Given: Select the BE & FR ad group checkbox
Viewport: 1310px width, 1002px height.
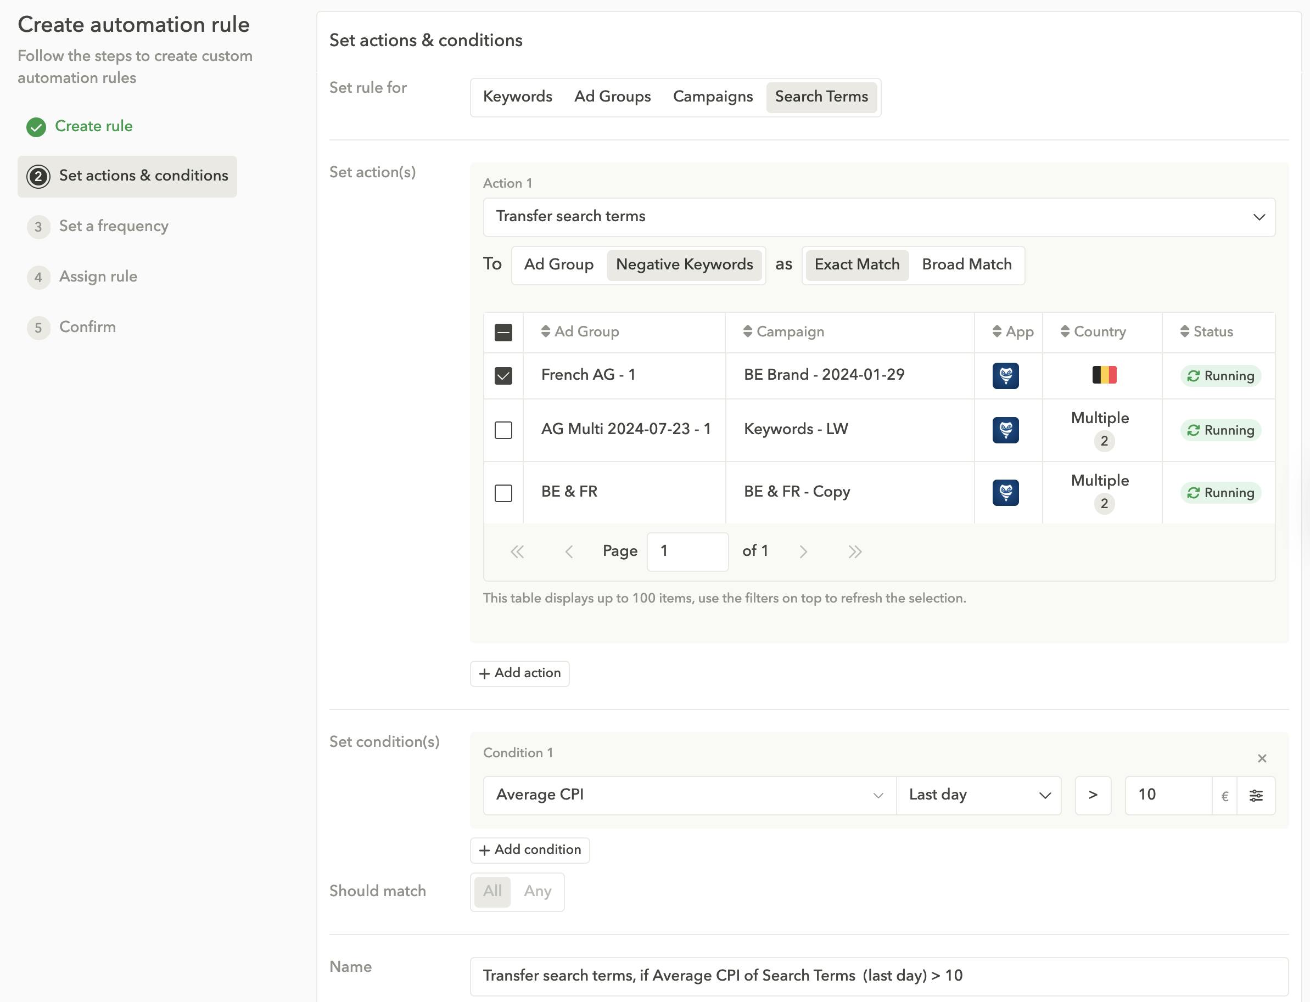Looking at the screenshot, I should [x=503, y=492].
